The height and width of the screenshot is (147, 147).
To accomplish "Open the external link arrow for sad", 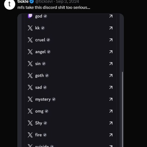I will click(111, 87).
